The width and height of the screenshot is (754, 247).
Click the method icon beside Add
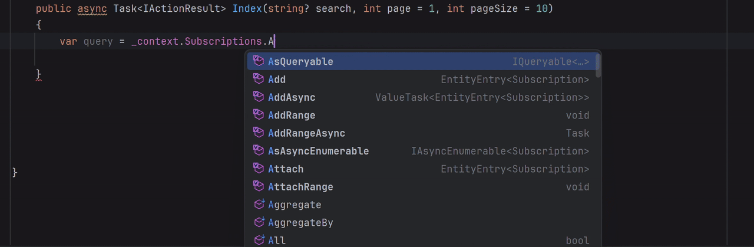coord(258,79)
